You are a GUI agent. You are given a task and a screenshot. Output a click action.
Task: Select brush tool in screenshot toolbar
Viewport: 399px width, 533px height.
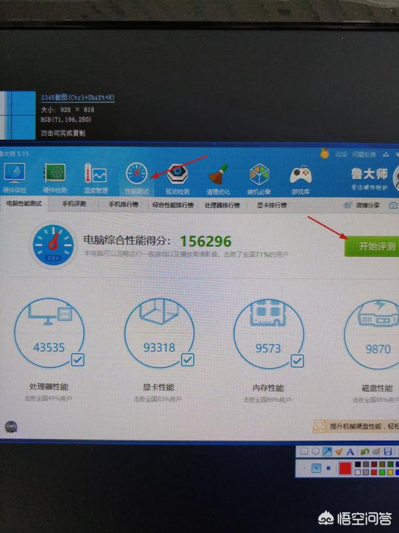coord(339,451)
